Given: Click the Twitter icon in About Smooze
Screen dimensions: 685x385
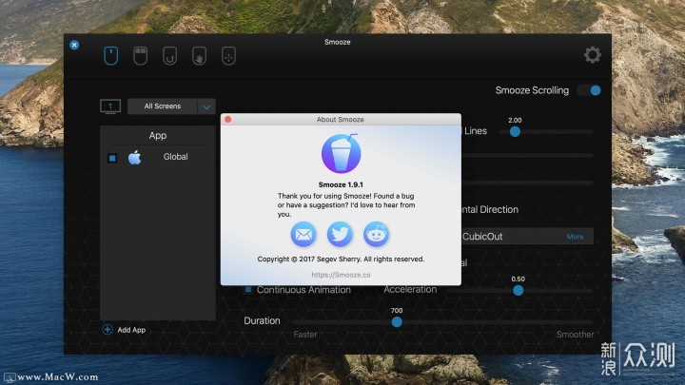Looking at the screenshot, I should pyautogui.click(x=340, y=235).
